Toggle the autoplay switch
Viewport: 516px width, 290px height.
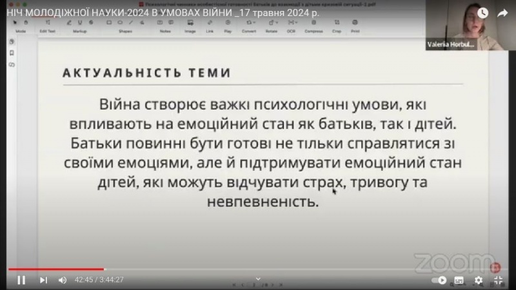click(x=440, y=280)
